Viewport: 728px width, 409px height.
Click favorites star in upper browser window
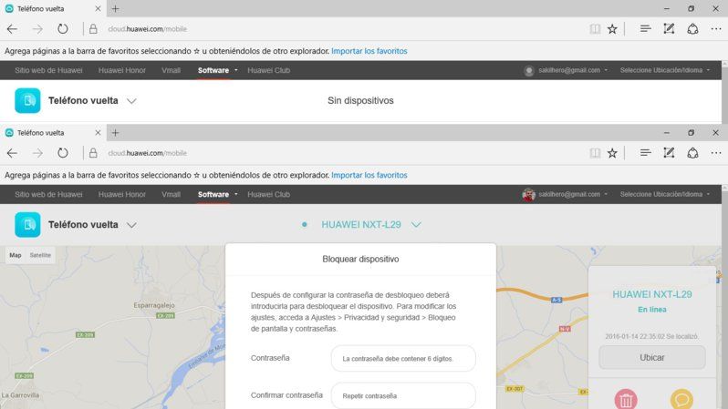point(612,29)
